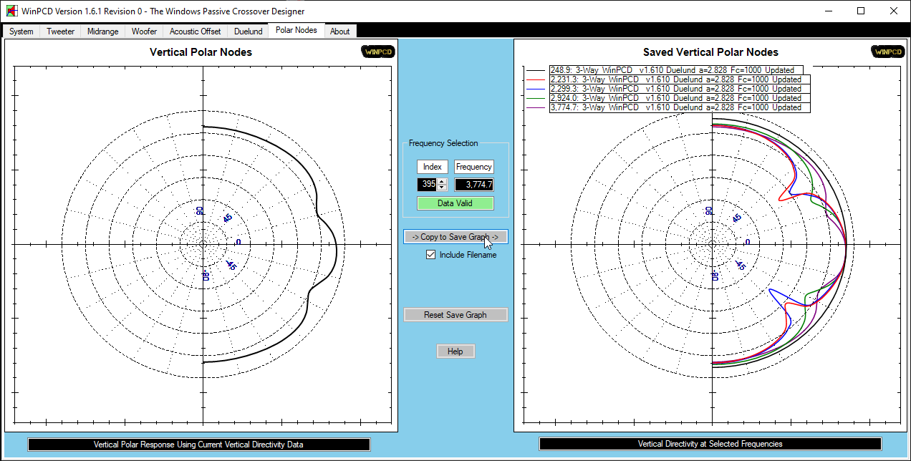The height and width of the screenshot is (461, 911).
Task: Click WinPCD logo on left polar graph
Action: tap(377, 52)
